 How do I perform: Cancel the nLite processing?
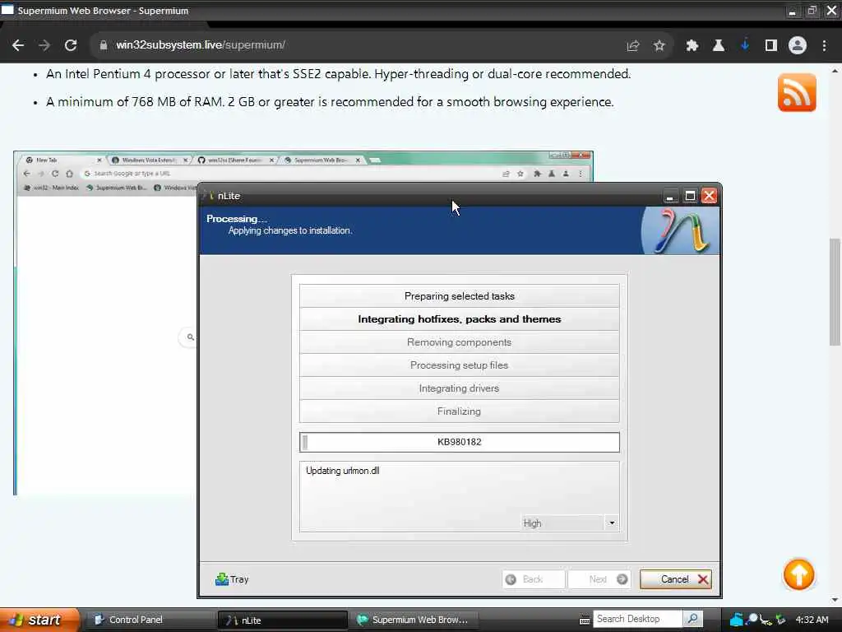[676, 579]
